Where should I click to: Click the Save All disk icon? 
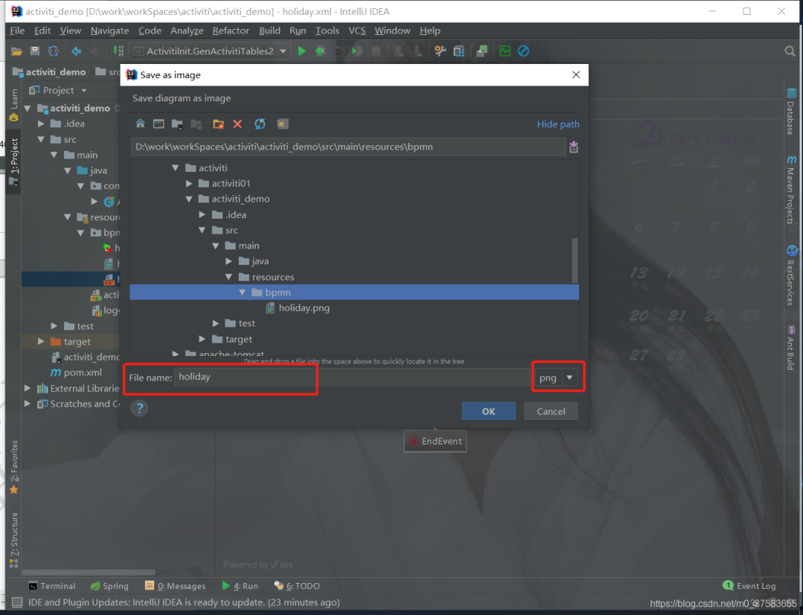pos(35,51)
